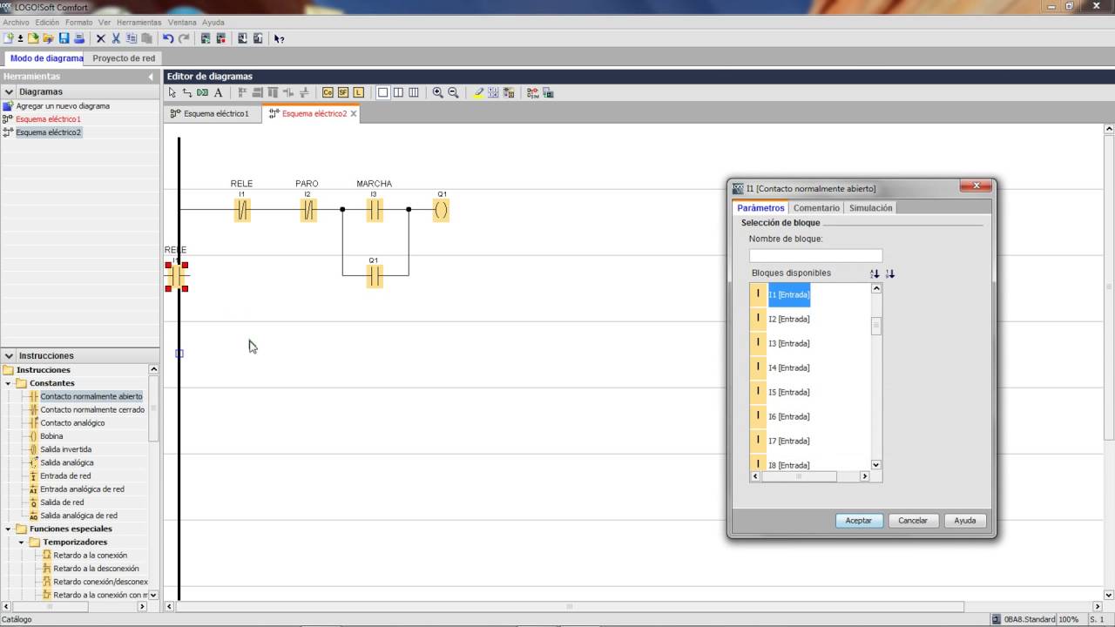Open the Simulación tab in dialog
Viewport: 1115px width, 627px height.
click(x=870, y=208)
